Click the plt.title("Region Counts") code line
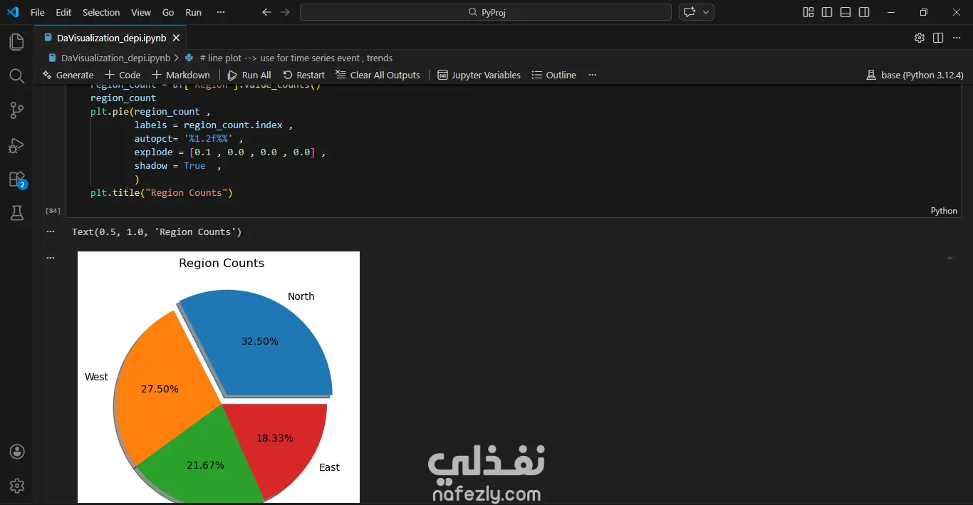The image size is (973, 505). (162, 192)
